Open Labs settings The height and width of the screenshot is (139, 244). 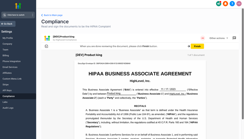click(x=5, y=102)
